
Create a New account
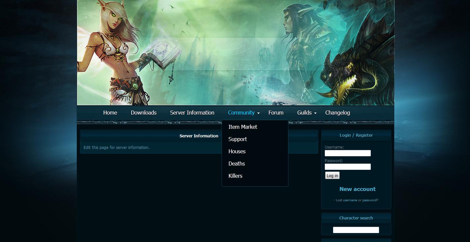[357, 189]
